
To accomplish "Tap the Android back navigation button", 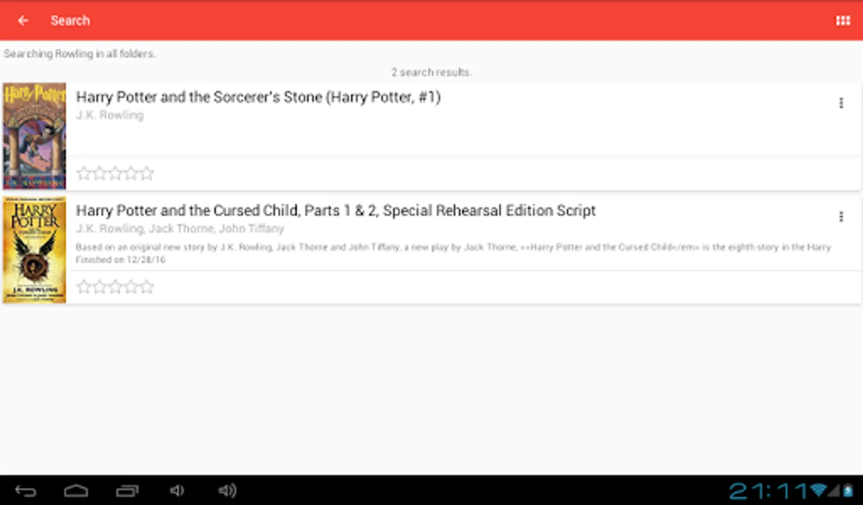I will click(x=25, y=491).
